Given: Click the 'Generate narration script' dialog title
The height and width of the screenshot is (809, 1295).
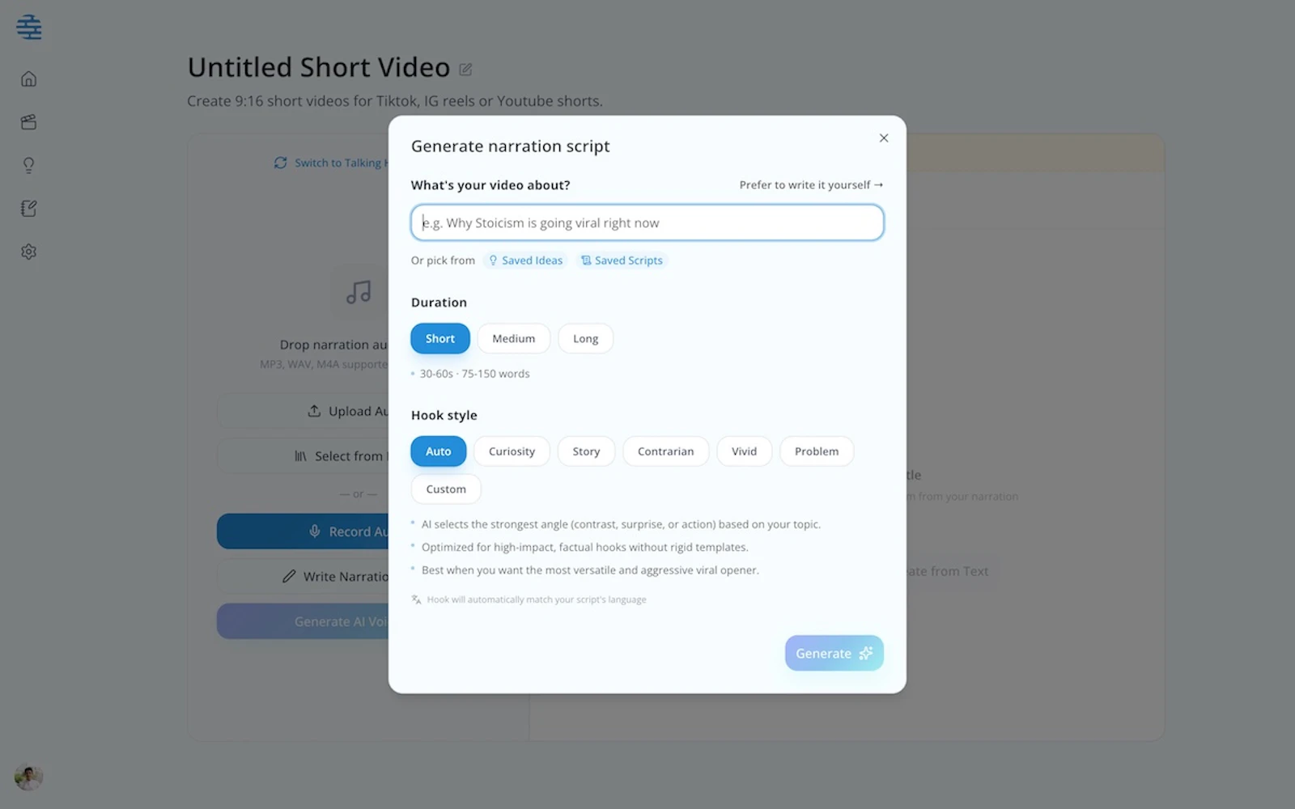Looking at the screenshot, I should click(x=511, y=146).
